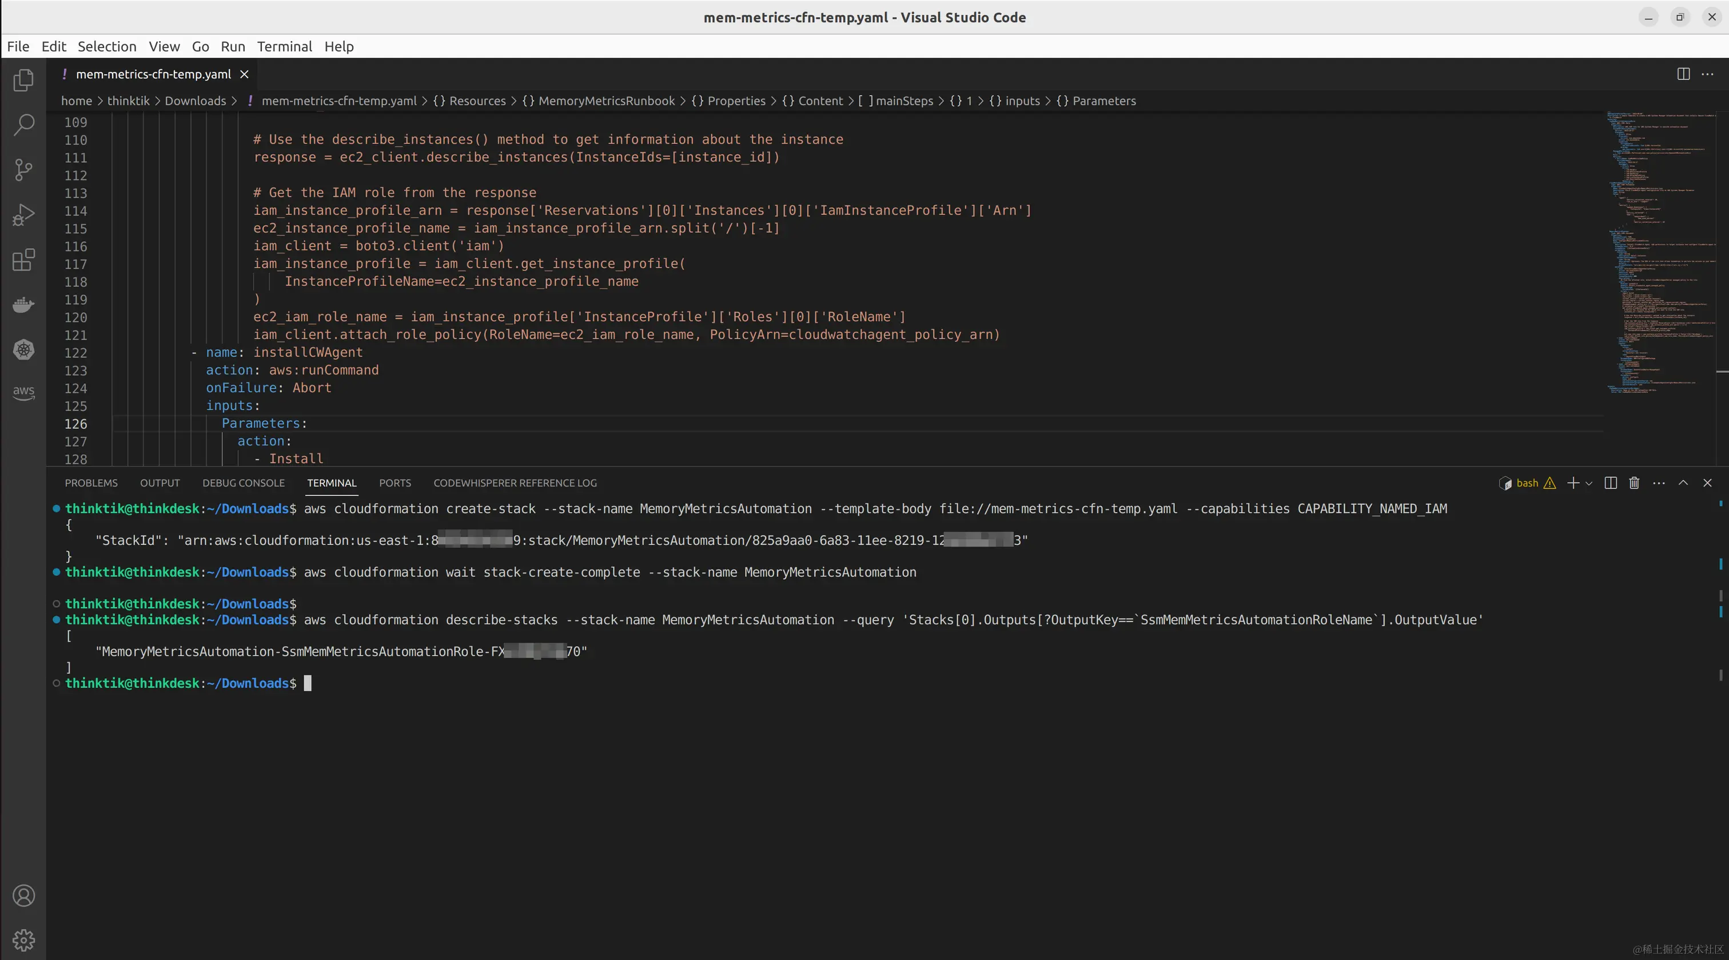Image resolution: width=1729 pixels, height=960 pixels.
Task: Open the Docker sidebar icon
Action: [x=23, y=305]
